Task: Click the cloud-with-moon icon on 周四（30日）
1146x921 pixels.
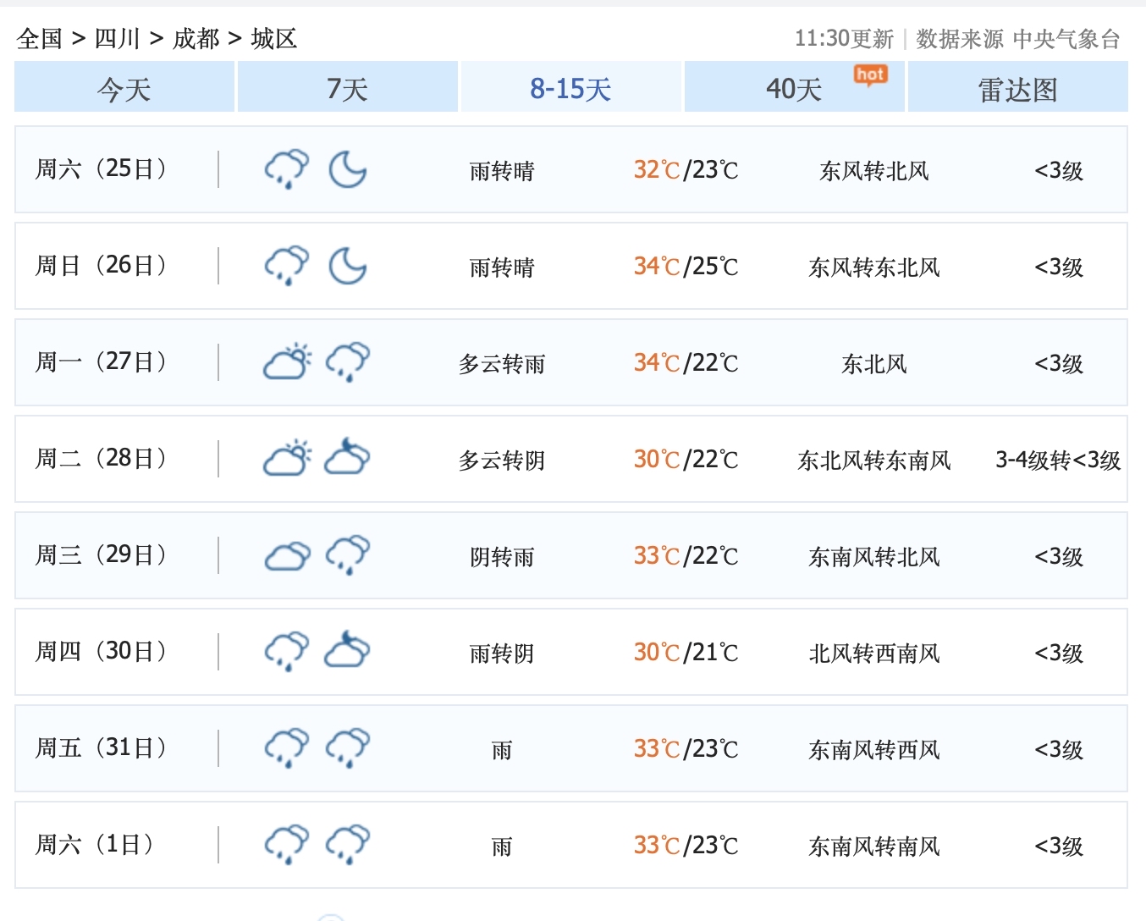Action: (348, 651)
